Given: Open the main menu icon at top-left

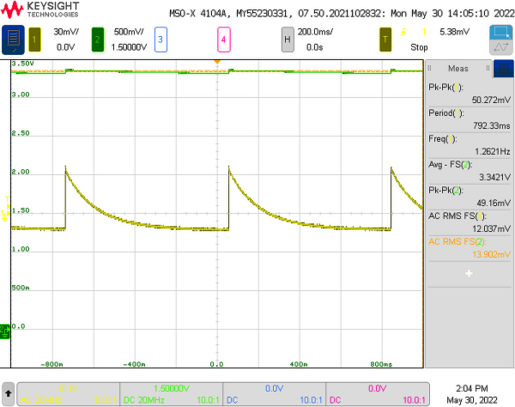Looking at the screenshot, I should [15, 39].
